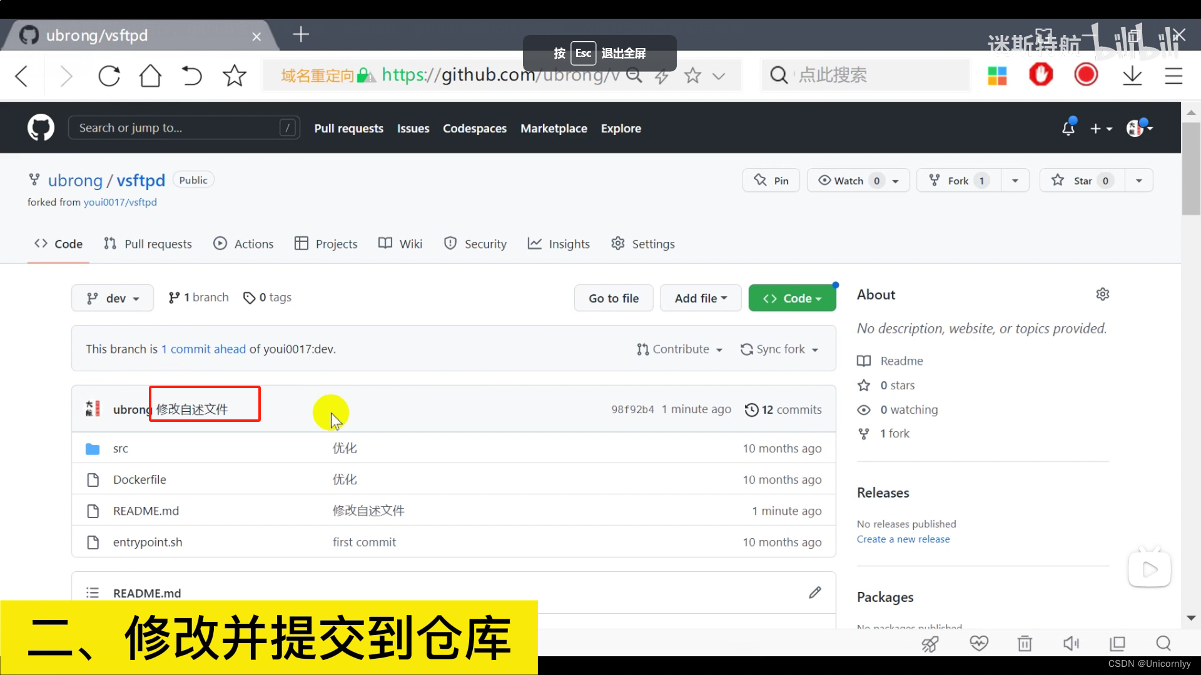Open the repository Settings tab
This screenshot has width=1201, height=675.
(x=643, y=244)
